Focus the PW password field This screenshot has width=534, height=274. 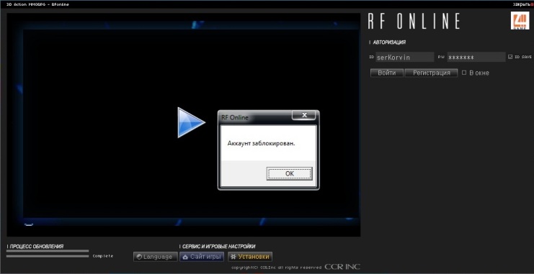[x=476, y=57]
